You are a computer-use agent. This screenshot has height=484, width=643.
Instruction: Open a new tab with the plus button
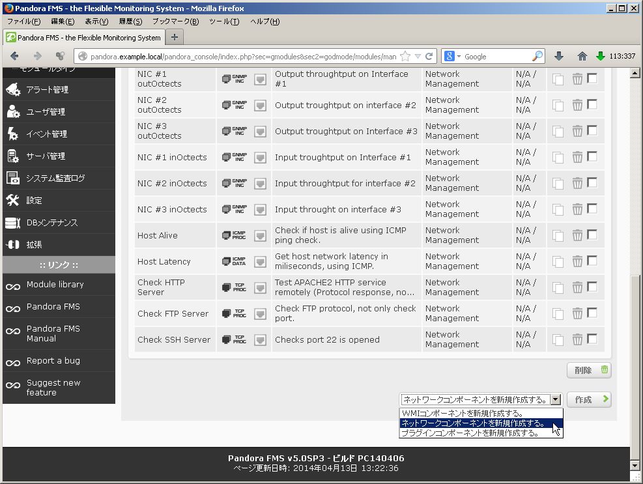click(175, 37)
